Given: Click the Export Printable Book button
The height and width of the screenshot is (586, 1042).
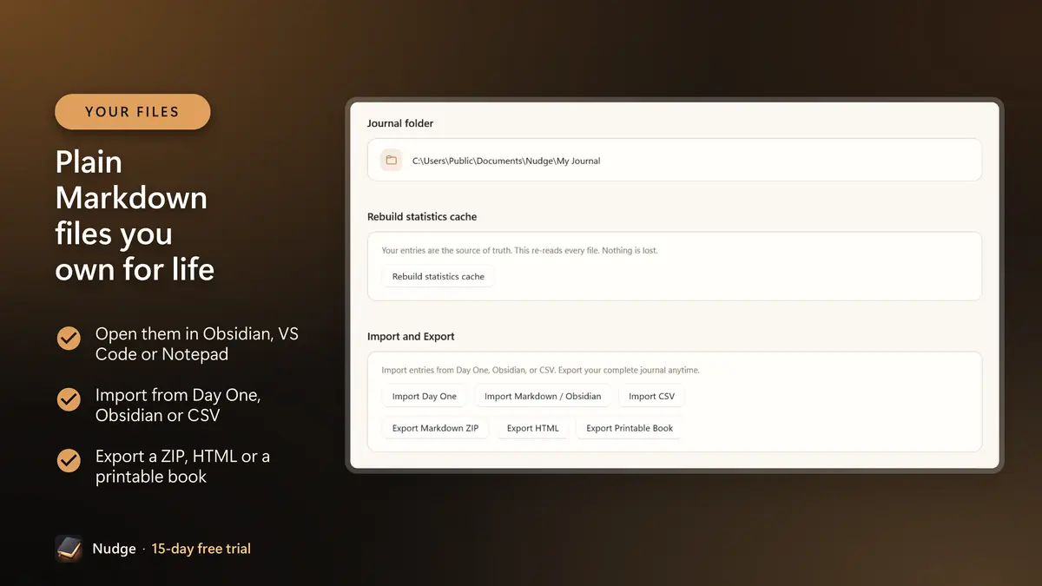Looking at the screenshot, I should pos(630,428).
